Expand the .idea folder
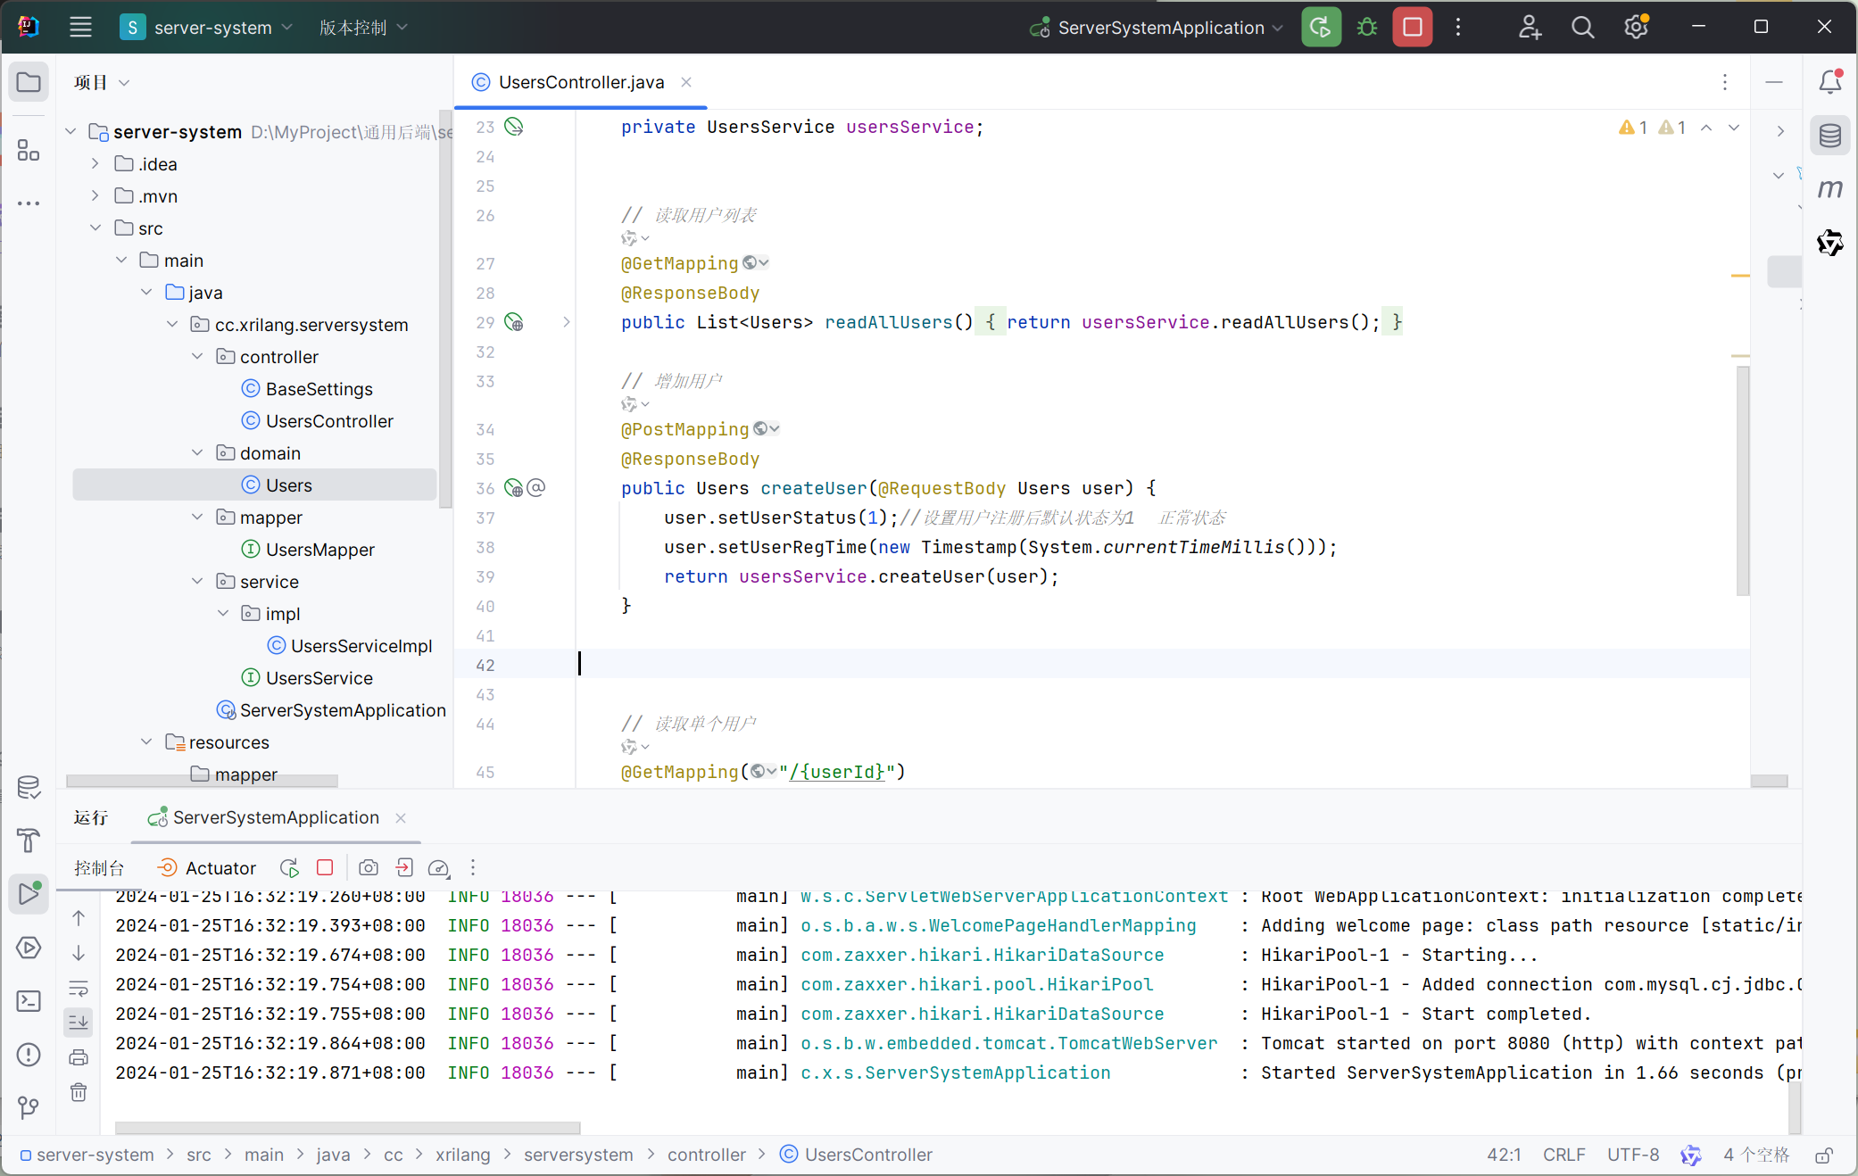The image size is (1858, 1176). (95, 163)
